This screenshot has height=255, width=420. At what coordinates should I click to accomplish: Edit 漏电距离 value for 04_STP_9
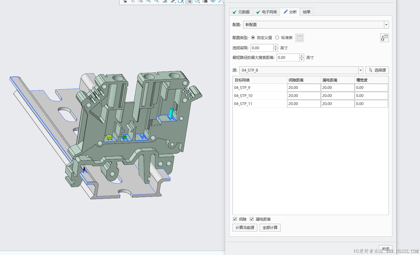338,88
